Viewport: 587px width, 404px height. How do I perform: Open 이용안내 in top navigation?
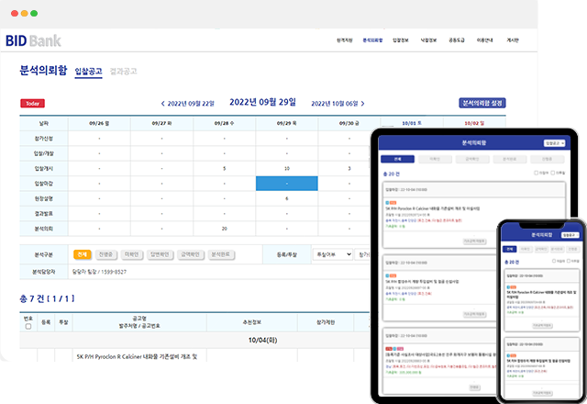tap(484, 40)
